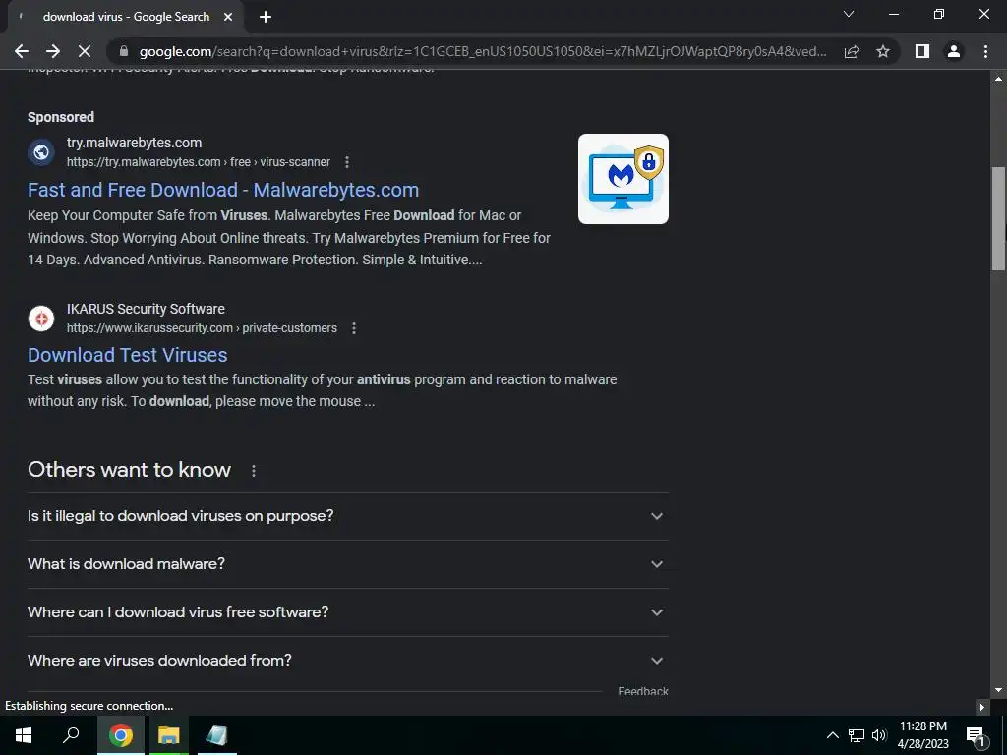Viewport: 1007px width, 755px height.
Task: Click the horizontal scroll right arrow
Action: pos(982,707)
